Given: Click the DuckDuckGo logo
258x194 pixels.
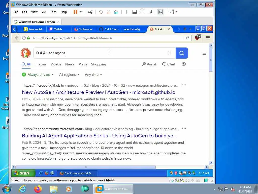Looking at the screenshot, I should coord(26,53).
